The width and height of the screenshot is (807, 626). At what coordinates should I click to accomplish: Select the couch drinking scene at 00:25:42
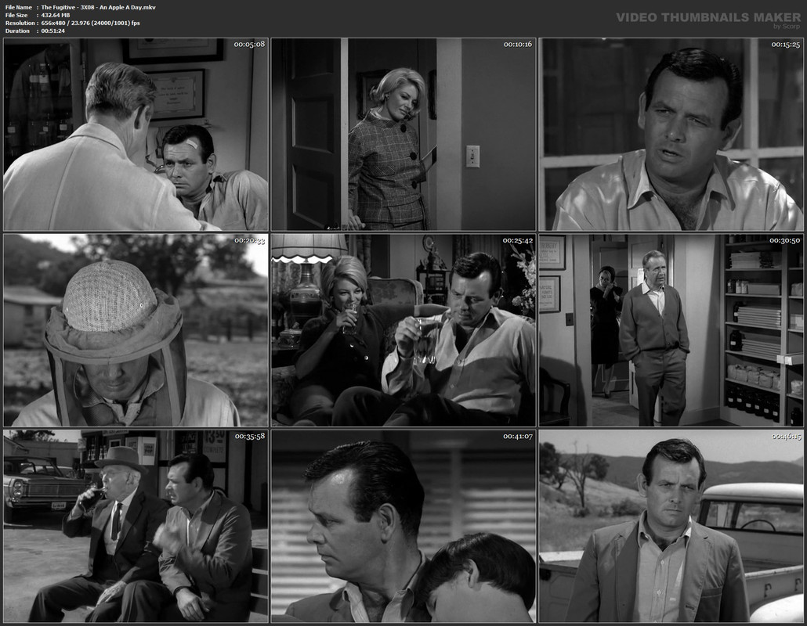click(x=403, y=330)
